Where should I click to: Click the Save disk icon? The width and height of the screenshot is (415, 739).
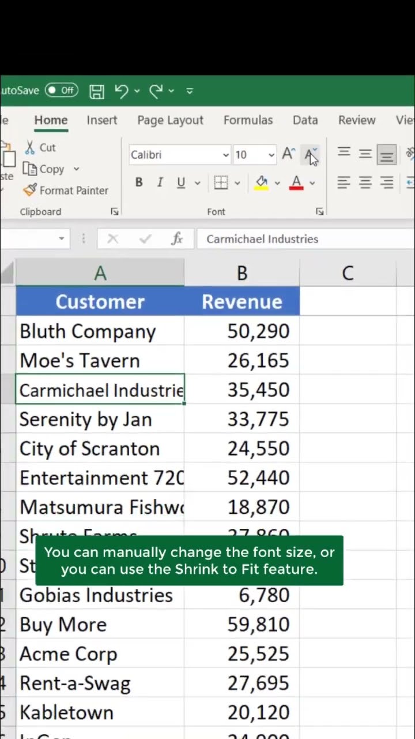pyautogui.click(x=97, y=91)
